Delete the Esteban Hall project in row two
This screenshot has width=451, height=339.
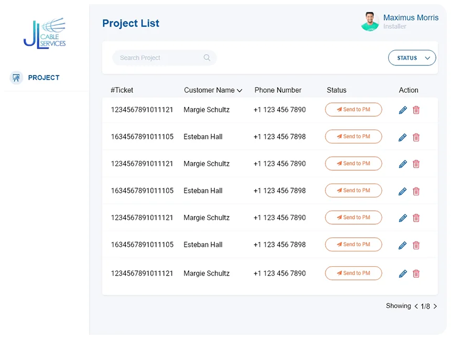tap(416, 137)
